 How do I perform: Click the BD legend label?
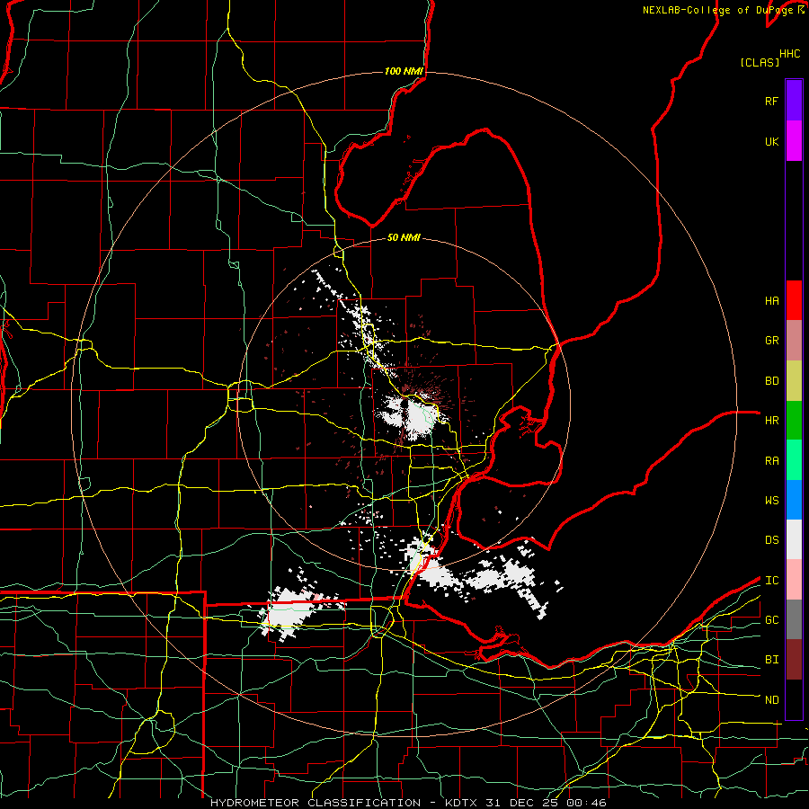[x=771, y=381]
